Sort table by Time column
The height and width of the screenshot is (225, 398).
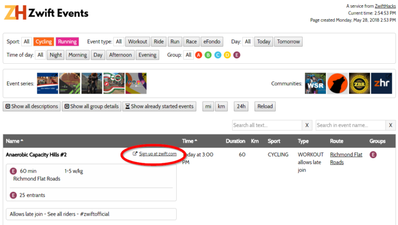(190, 141)
